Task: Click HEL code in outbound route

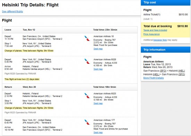Action: [182, 71]
